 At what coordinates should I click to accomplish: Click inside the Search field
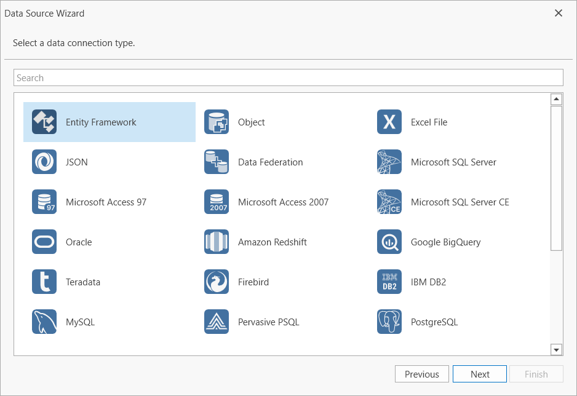point(288,77)
